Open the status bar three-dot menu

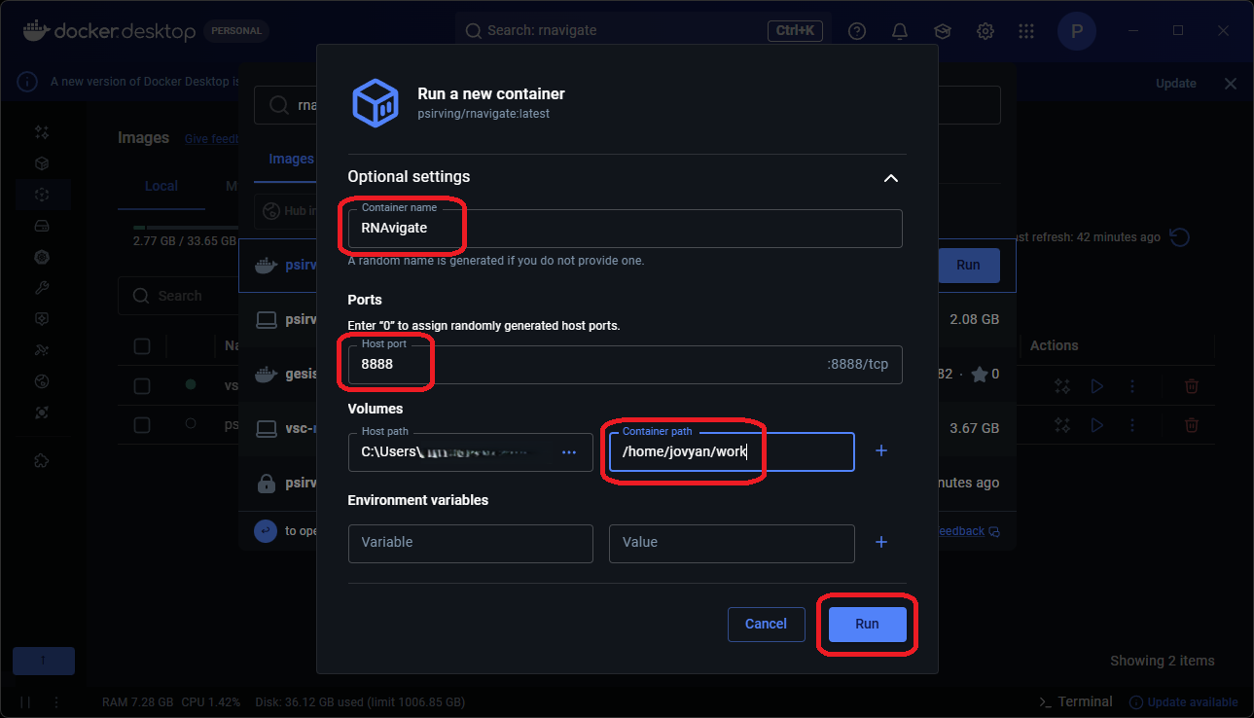pyautogui.click(x=56, y=701)
